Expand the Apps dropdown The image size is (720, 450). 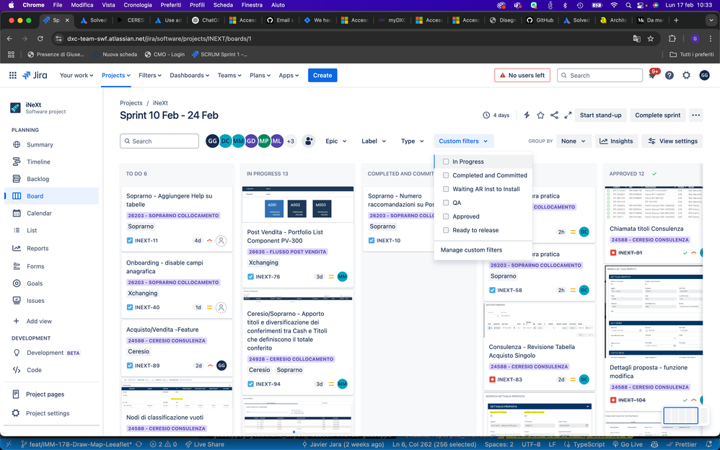coord(289,75)
